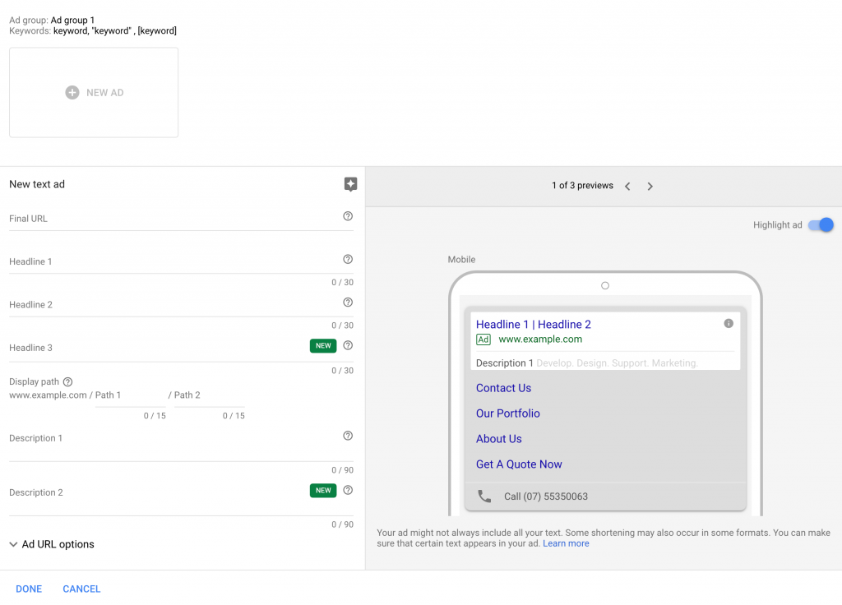Click Call (07) 55350063 extension
Viewport: 842px width, 605px height.
pos(546,496)
